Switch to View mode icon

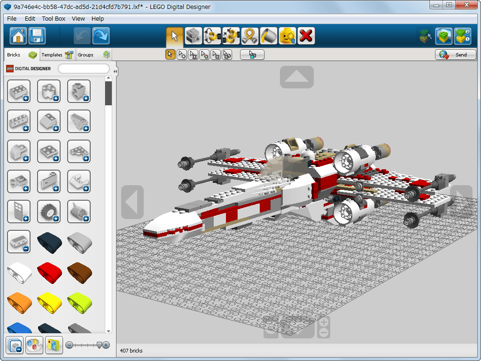(x=444, y=36)
